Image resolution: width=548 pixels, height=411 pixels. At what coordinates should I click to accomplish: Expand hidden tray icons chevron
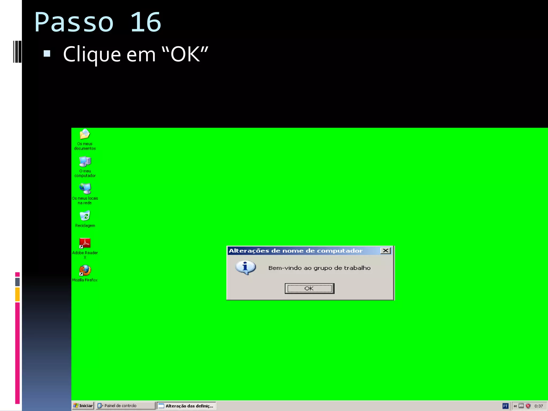click(x=515, y=406)
